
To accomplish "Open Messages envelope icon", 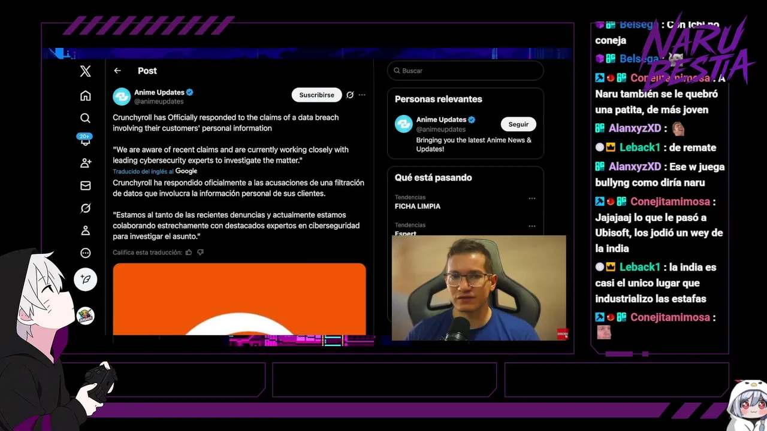I will point(85,186).
